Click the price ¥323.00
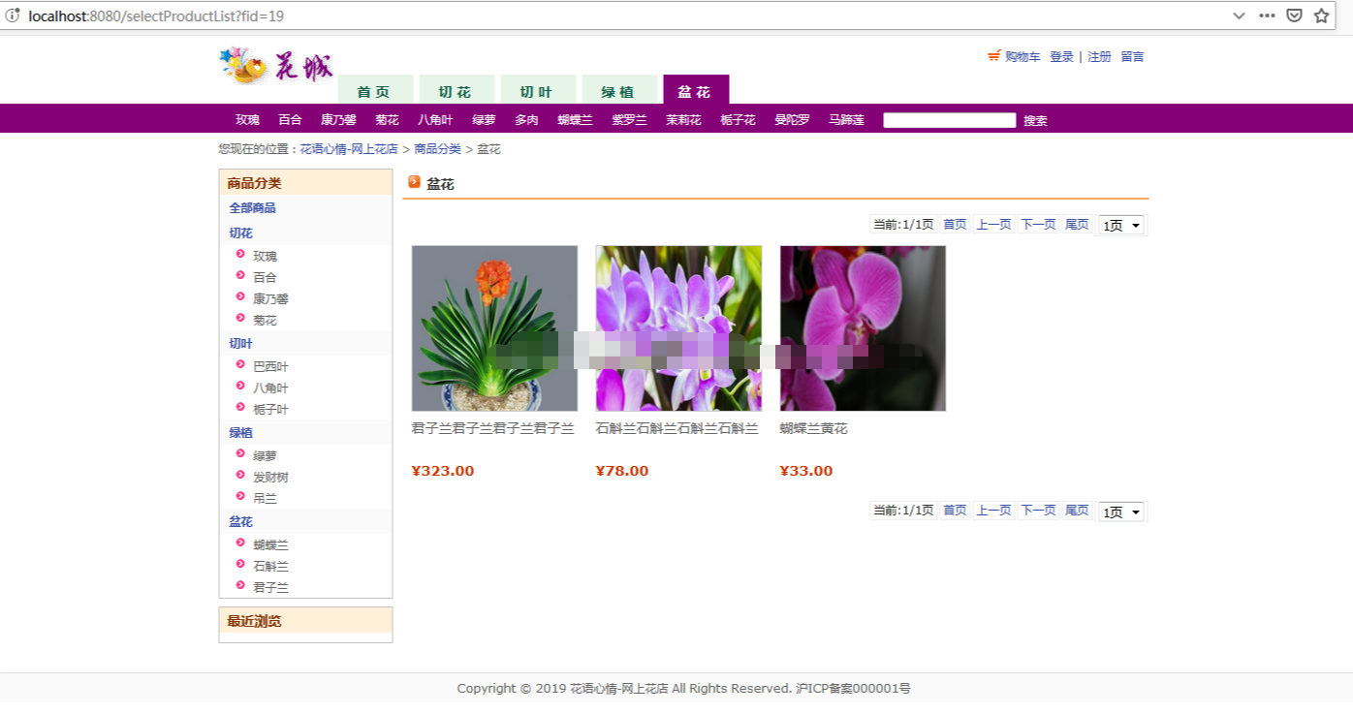1353x714 pixels. point(443,472)
